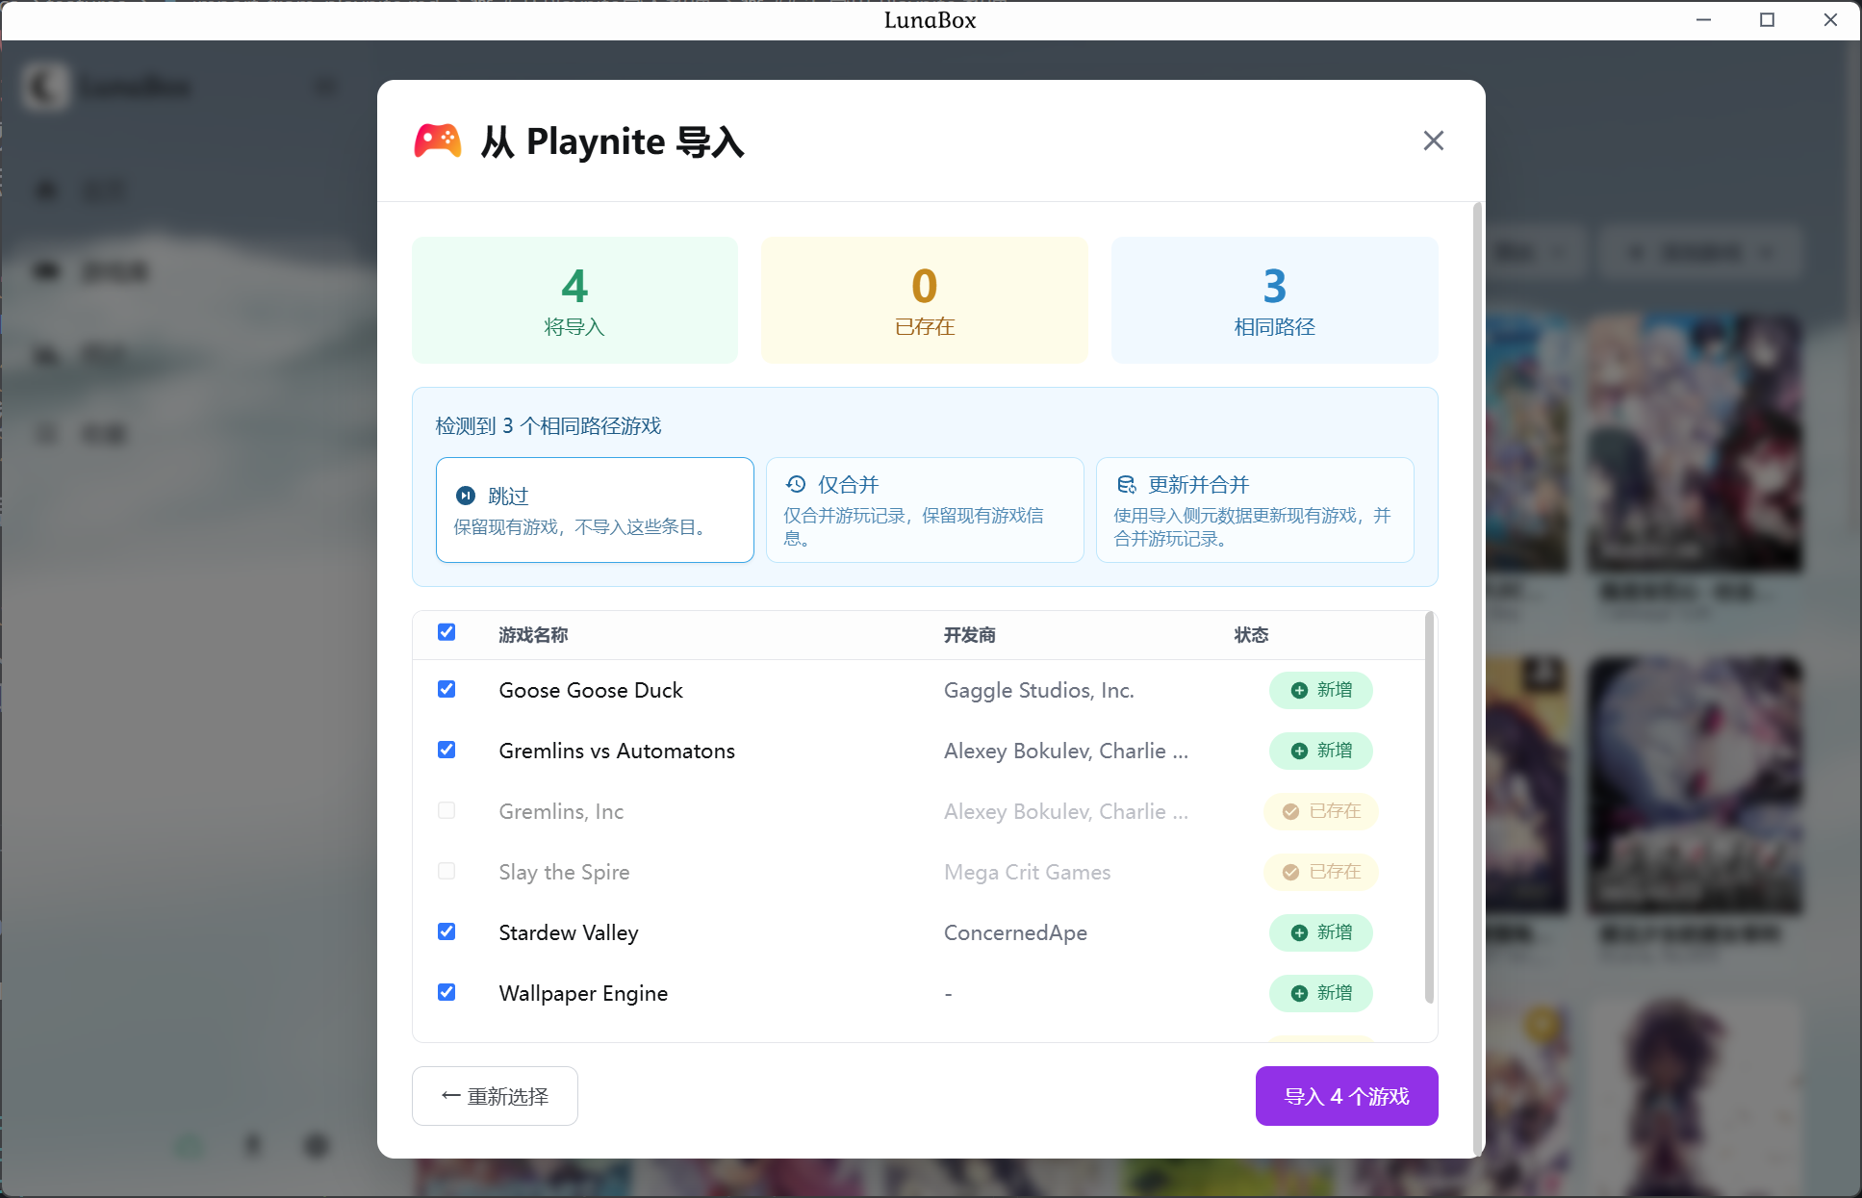This screenshot has height=1198, width=1862.
Task: Click 新增 badge for Stardew Valley
Action: 1320,932
